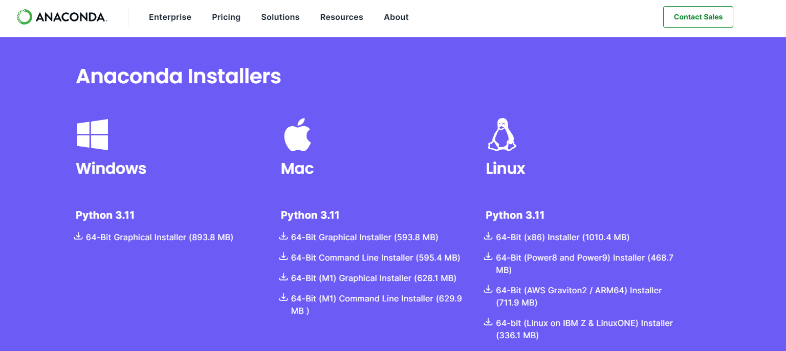Click the Anaconda logo
This screenshot has height=351, width=786.
pyautogui.click(x=62, y=17)
